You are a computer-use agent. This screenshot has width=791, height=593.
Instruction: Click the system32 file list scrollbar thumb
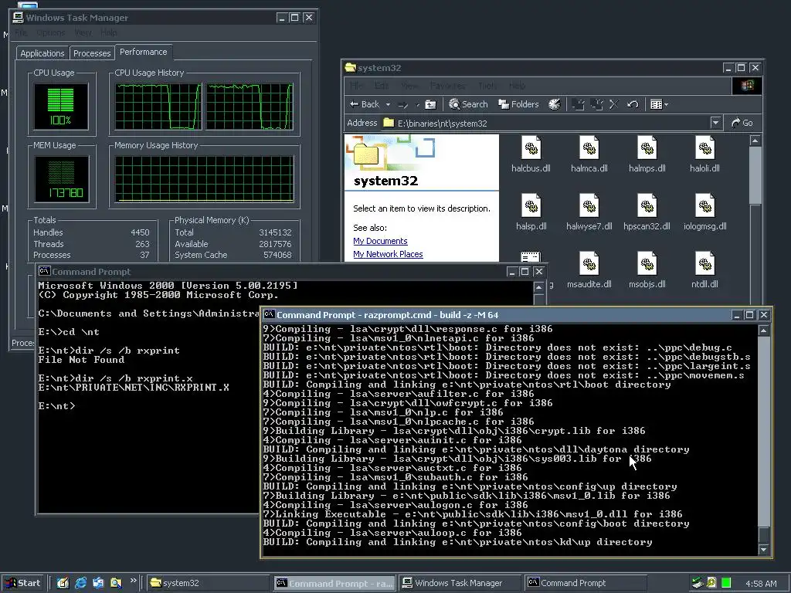[x=755, y=175]
